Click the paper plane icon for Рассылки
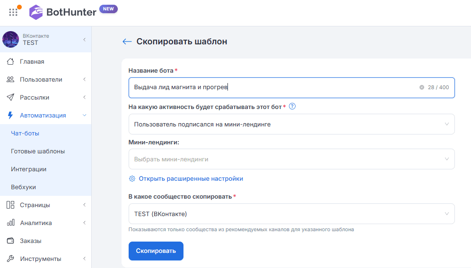This screenshot has height=268, width=471. pos(10,97)
